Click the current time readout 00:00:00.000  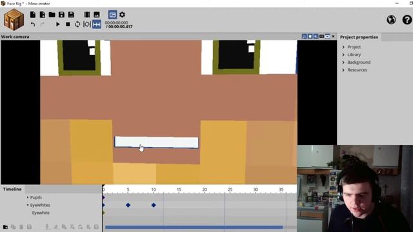pyautogui.click(x=116, y=23)
